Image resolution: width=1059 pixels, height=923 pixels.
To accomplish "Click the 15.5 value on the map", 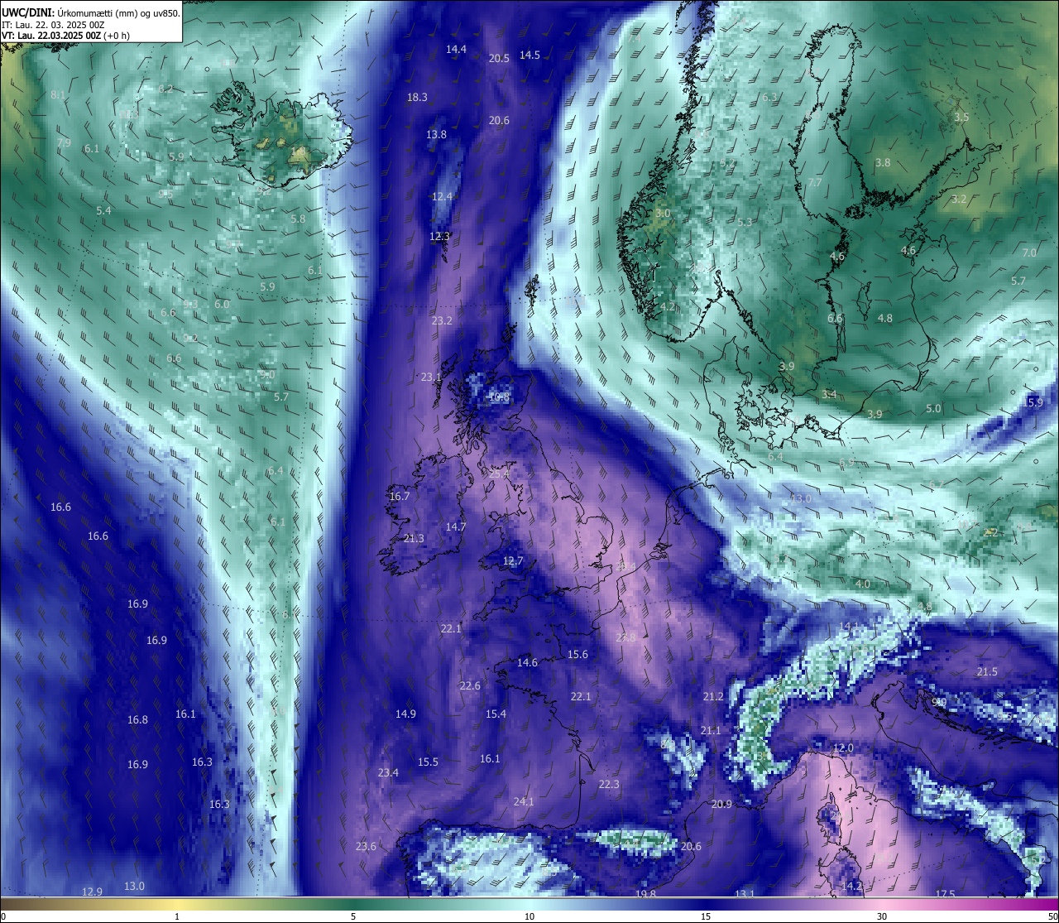I will coord(428,762).
